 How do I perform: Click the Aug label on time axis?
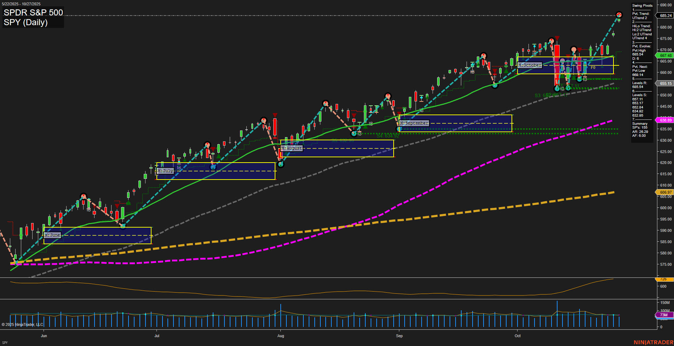coord(281,336)
